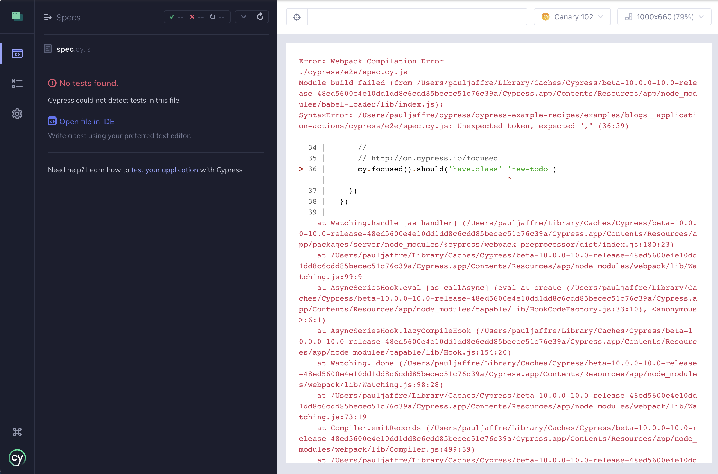Expand the test run status dropdown arrow

click(243, 17)
